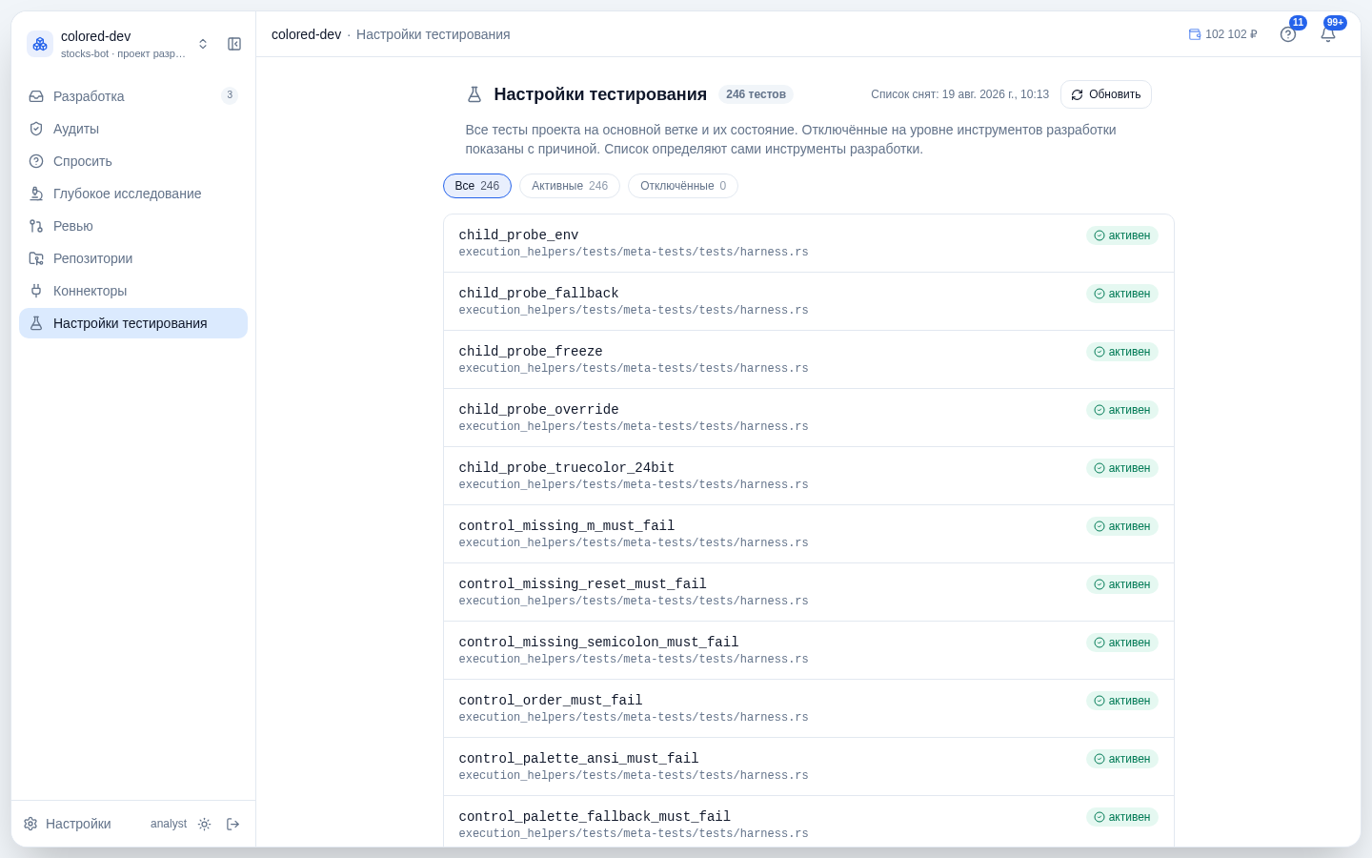Click активен badge for child_probe_env
Image resolution: width=1372 pixels, height=858 pixels.
pyautogui.click(x=1122, y=235)
